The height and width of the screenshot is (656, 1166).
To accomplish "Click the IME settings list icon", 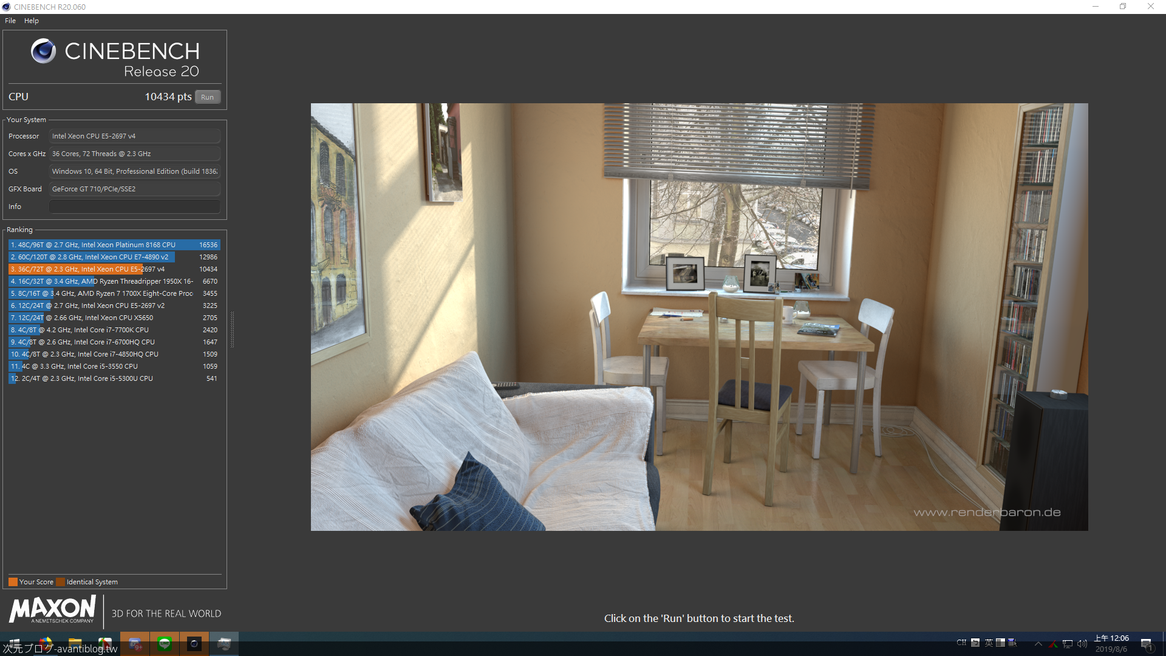I will tap(1012, 643).
